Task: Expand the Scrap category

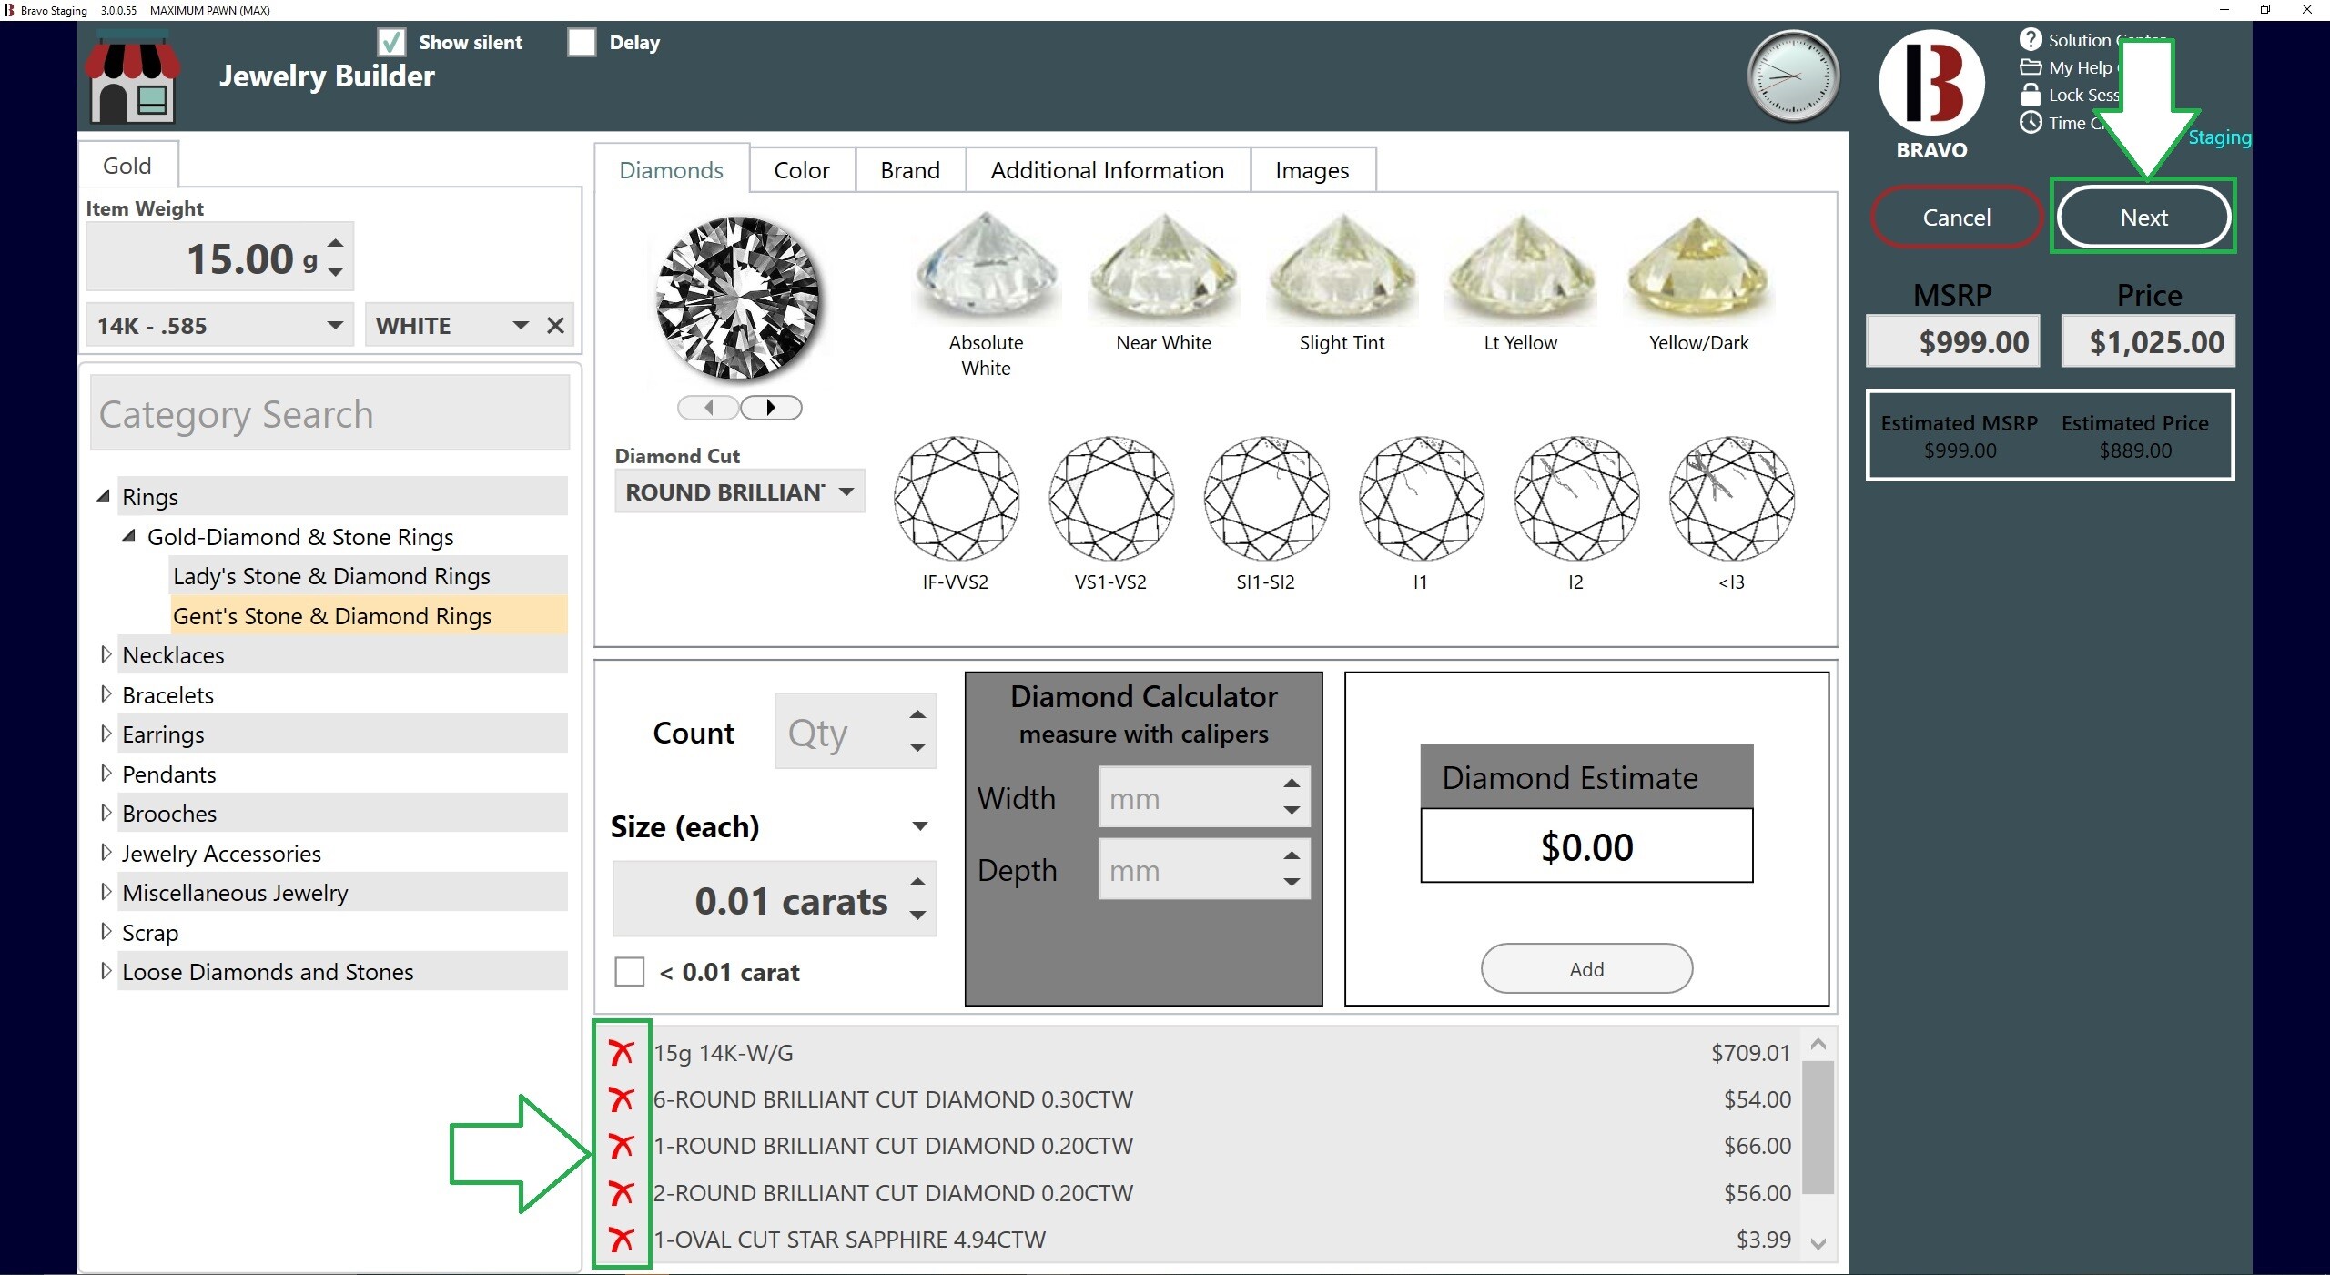Action: [106, 932]
